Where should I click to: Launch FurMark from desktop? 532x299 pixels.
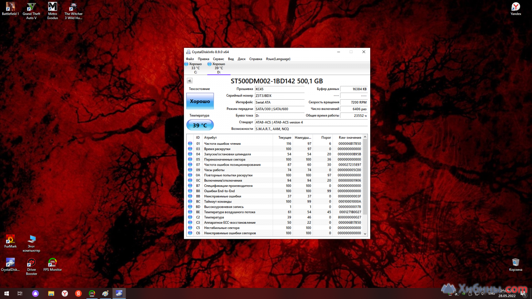point(11,241)
